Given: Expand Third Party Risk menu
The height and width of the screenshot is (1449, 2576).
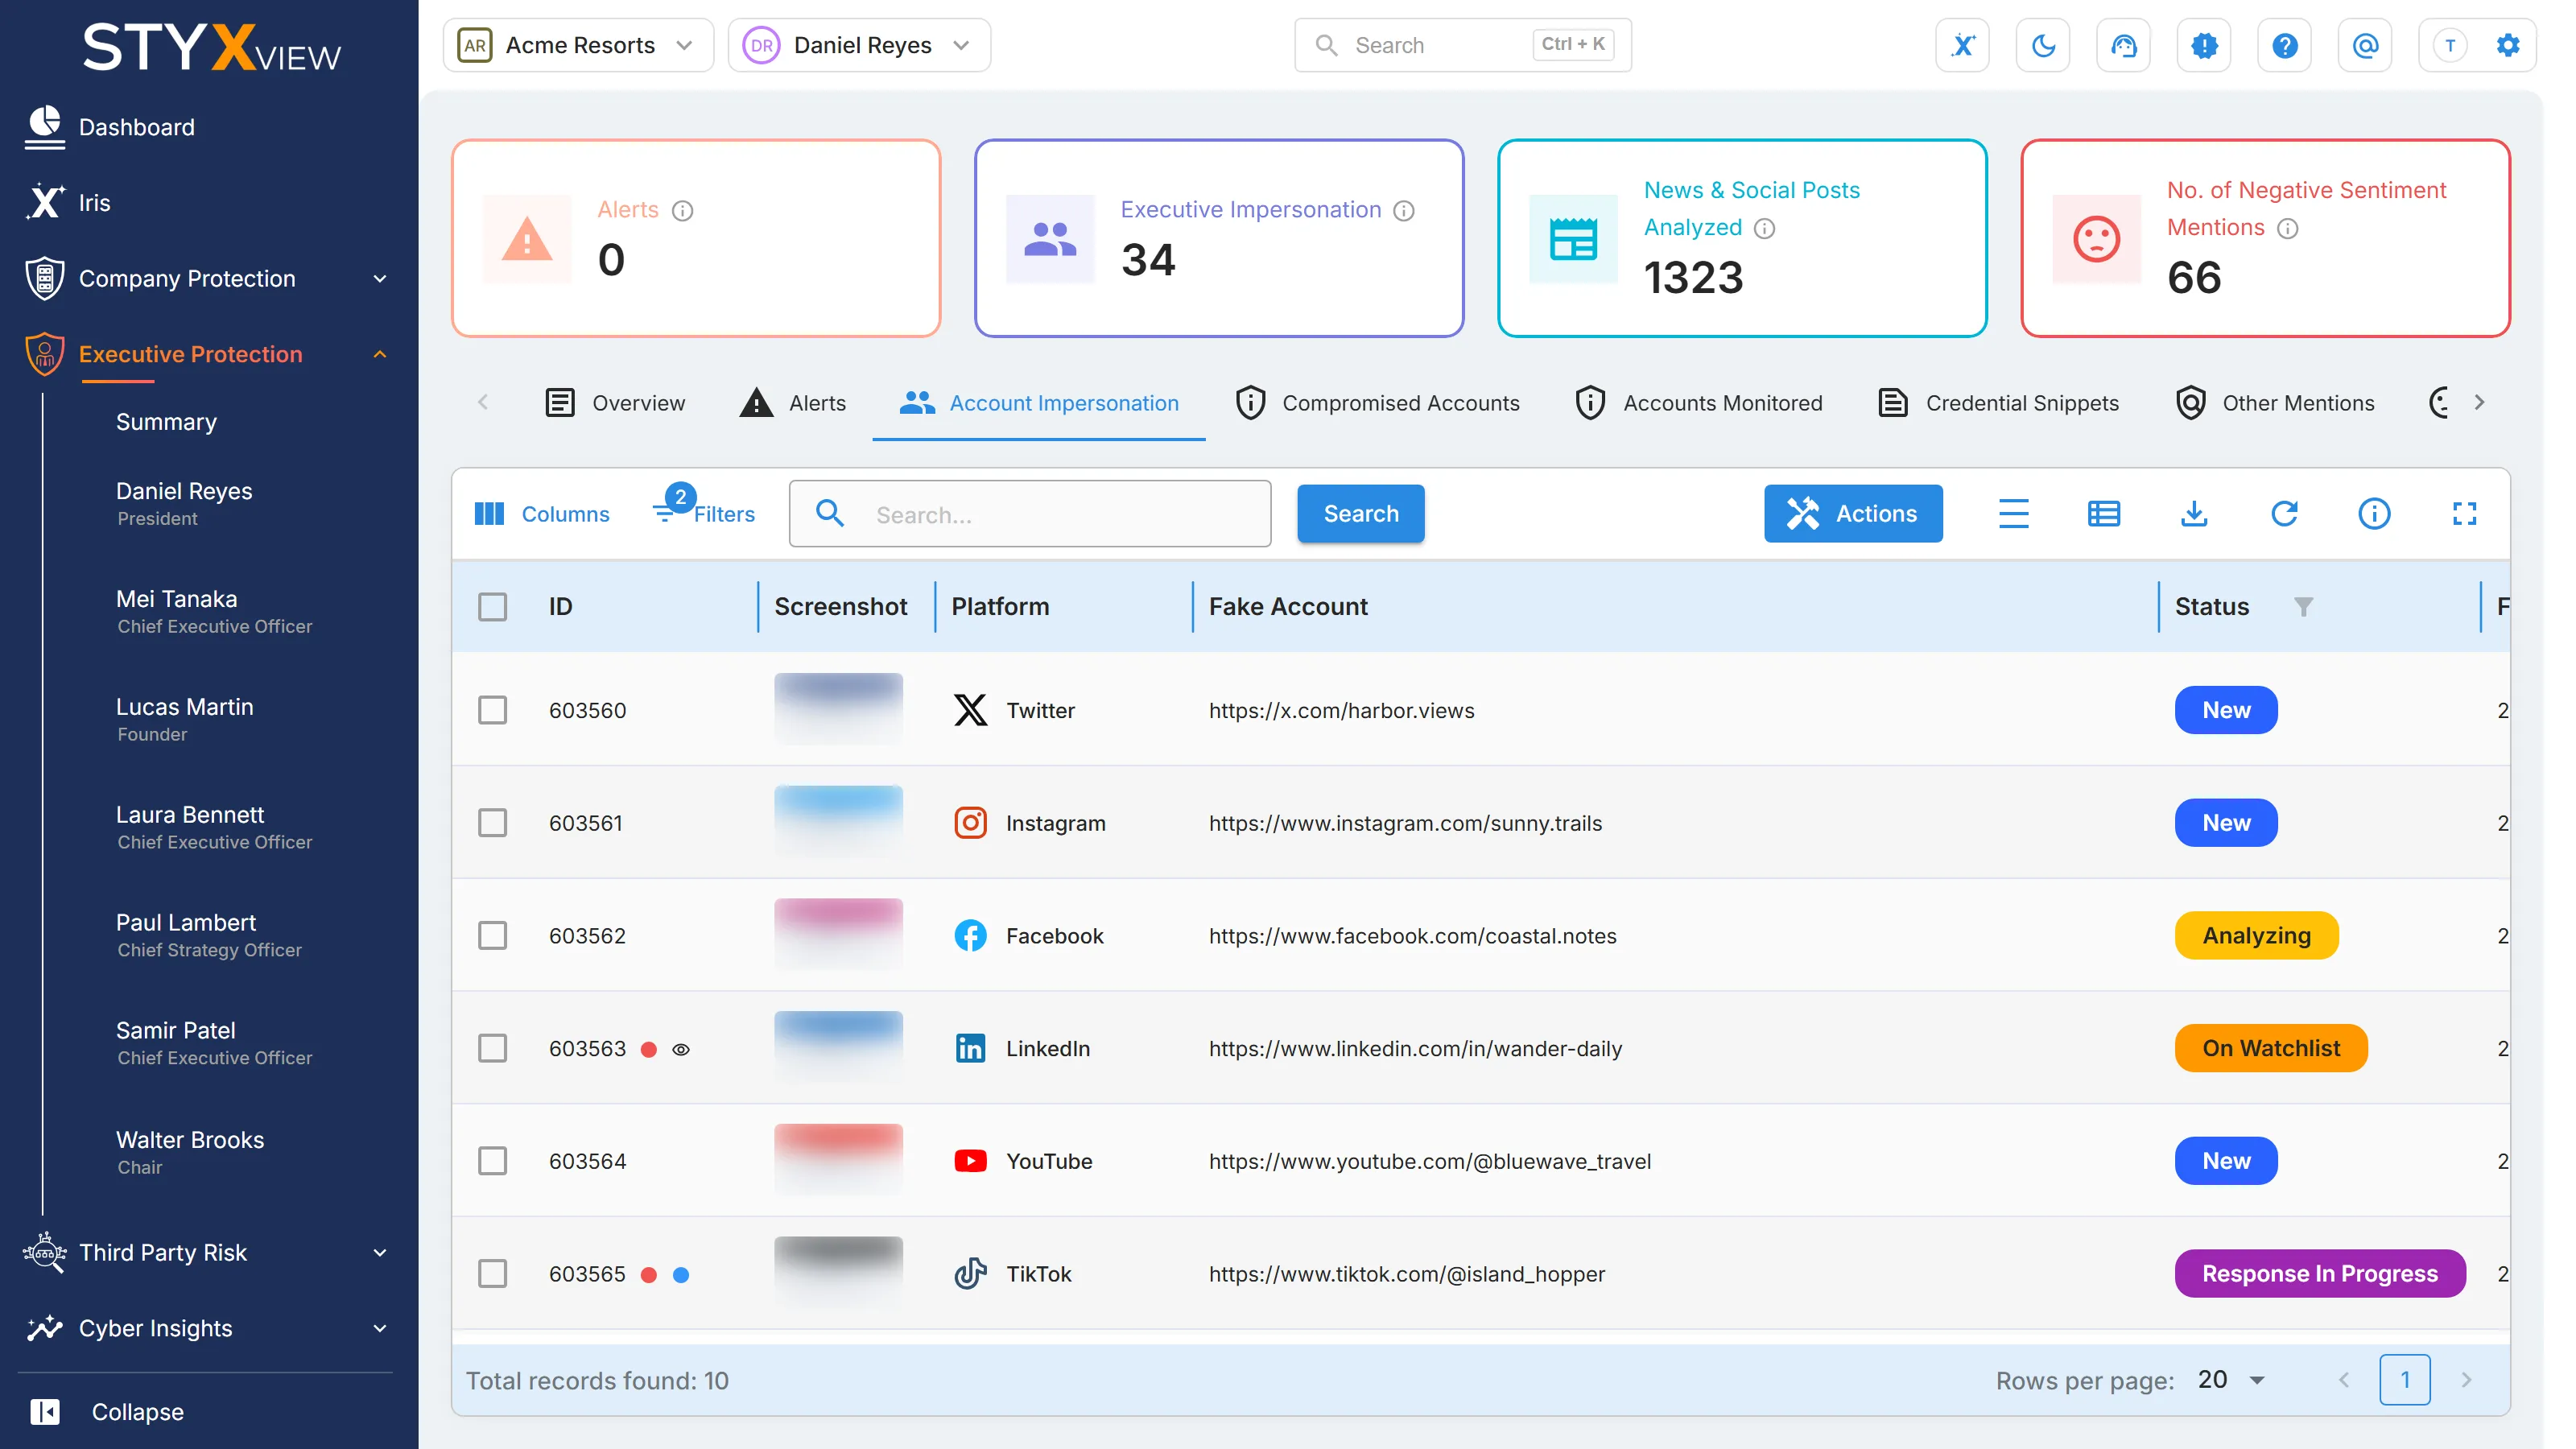Looking at the screenshot, I should click(207, 1252).
